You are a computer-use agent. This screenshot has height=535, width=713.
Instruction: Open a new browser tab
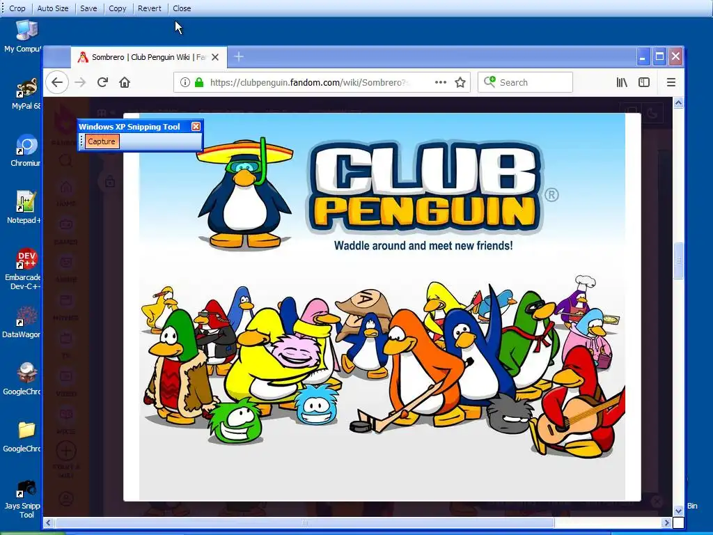pyautogui.click(x=239, y=57)
